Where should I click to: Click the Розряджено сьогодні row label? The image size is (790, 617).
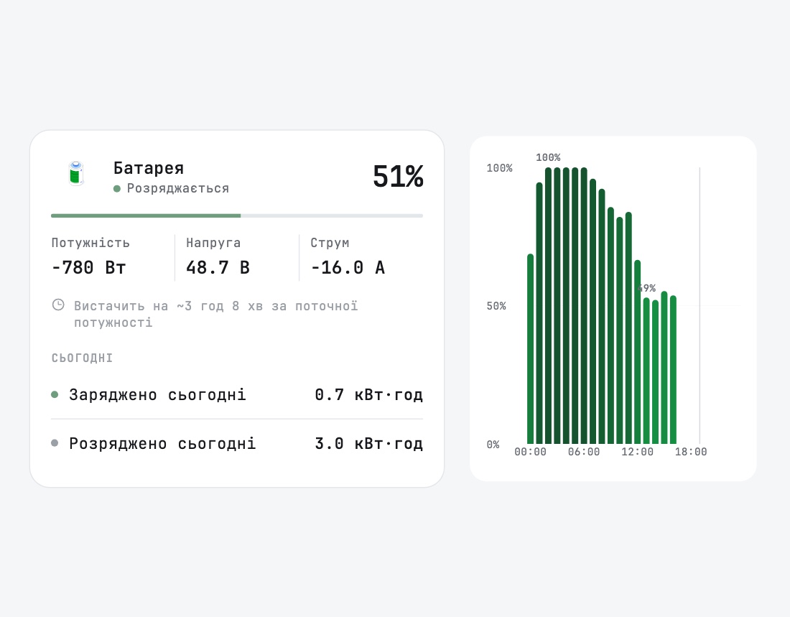(163, 443)
